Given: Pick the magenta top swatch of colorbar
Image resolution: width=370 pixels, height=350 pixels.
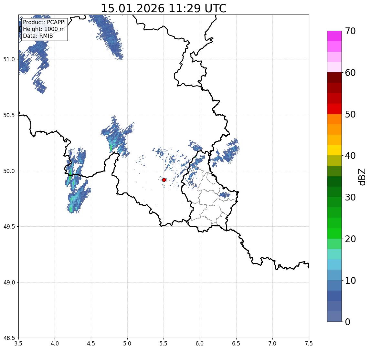Looking at the screenshot, I should click(x=334, y=36).
